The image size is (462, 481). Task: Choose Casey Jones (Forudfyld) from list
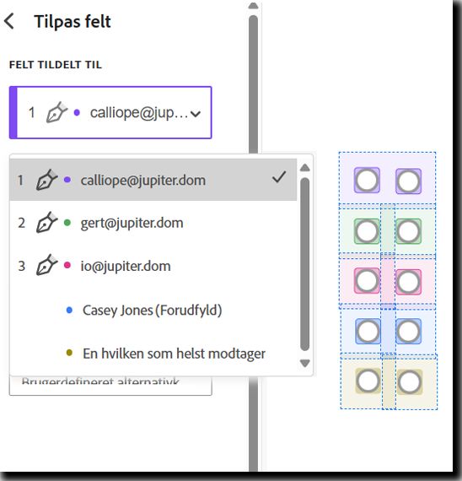pos(152,311)
